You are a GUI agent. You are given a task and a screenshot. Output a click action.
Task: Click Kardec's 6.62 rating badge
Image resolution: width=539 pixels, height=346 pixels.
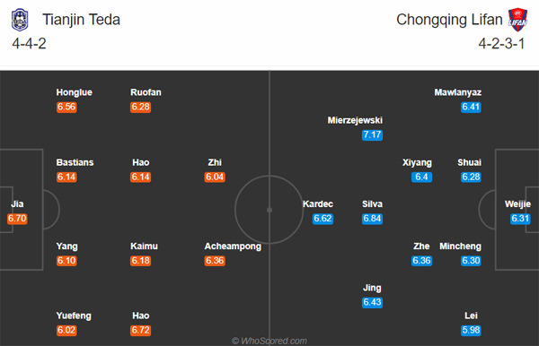[x=323, y=219]
